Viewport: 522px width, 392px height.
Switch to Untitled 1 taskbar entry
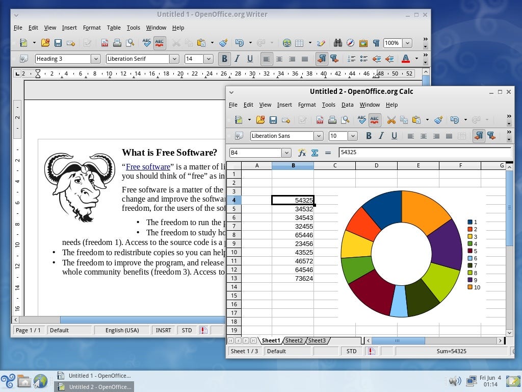click(x=94, y=376)
